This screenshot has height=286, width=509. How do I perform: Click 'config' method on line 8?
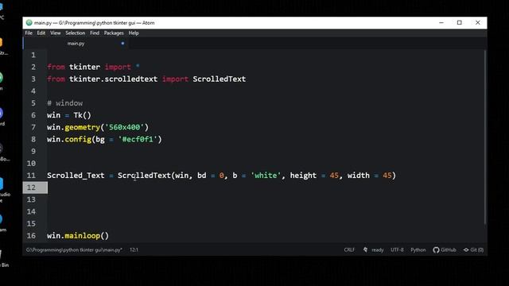coord(78,140)
